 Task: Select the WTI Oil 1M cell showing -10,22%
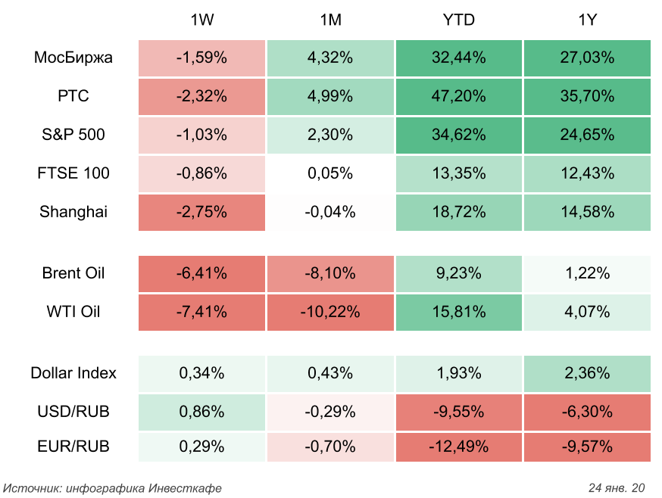(331, 312)
